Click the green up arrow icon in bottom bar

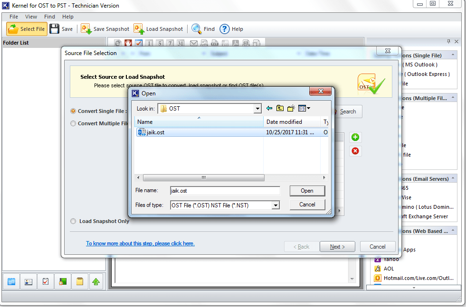click(96, 281)
